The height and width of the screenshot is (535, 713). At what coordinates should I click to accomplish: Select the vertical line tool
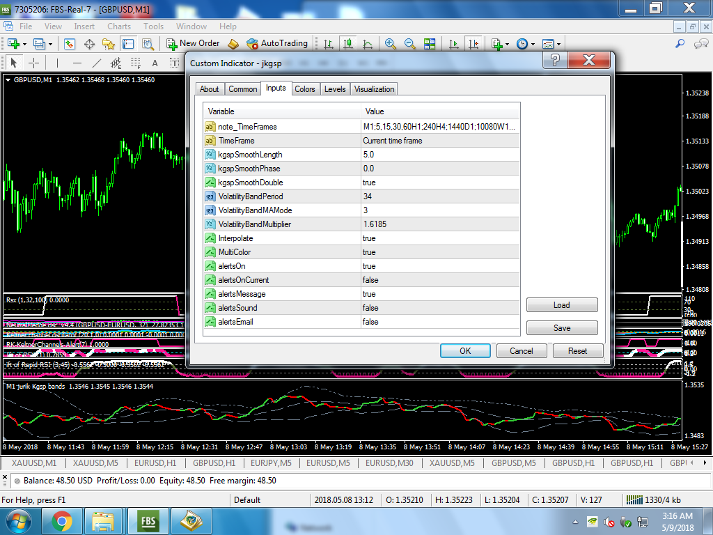[57, 63]
